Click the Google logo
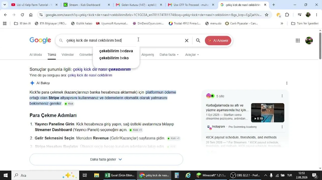 (x=40, y=40)
